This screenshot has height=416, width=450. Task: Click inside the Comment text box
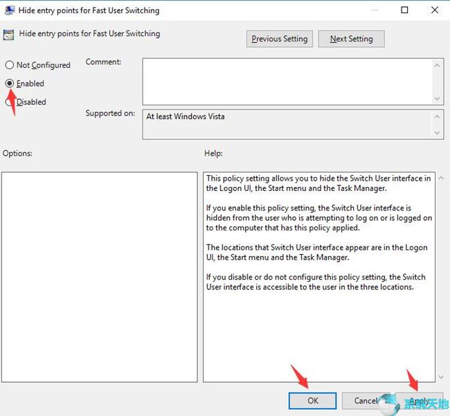(287, 80)
